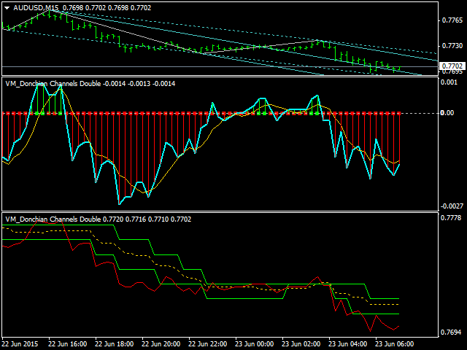Click the current price label 0.7702

452,66
